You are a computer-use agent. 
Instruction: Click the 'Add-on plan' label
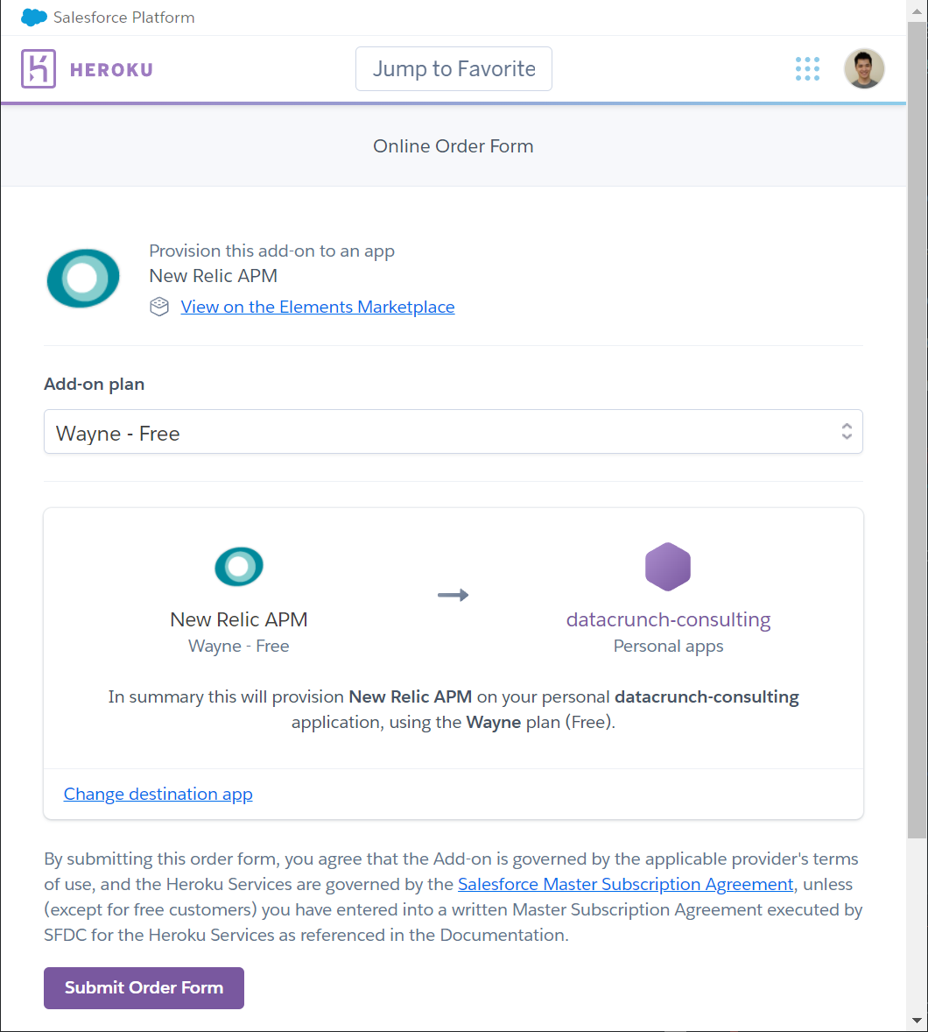pyautogui.click(x=94, y=385)
